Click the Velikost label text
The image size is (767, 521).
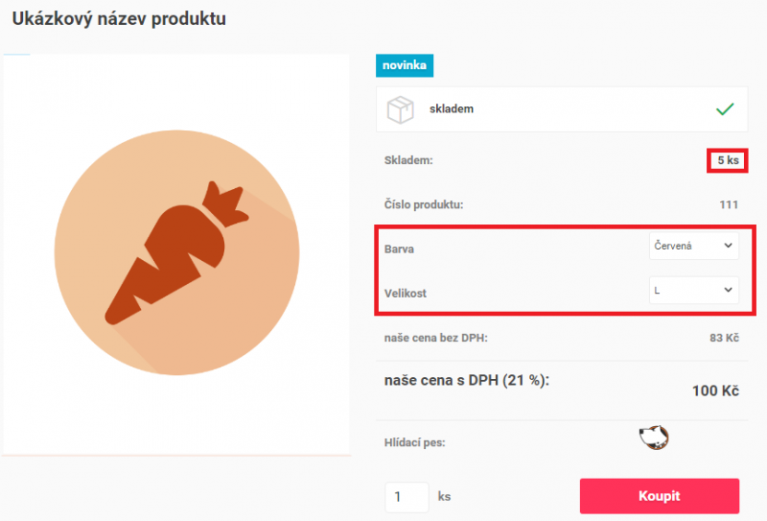(x=405, y=294)
